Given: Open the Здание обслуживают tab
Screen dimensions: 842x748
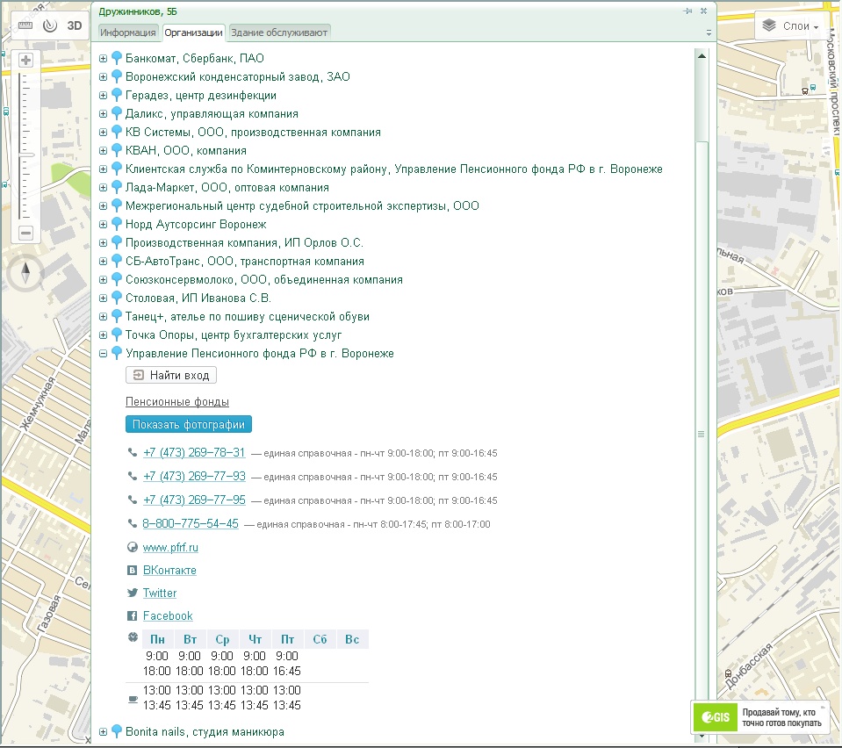Looking at the screenshot, I should point(279,32).
